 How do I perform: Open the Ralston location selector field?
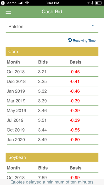tap(52, 26)
